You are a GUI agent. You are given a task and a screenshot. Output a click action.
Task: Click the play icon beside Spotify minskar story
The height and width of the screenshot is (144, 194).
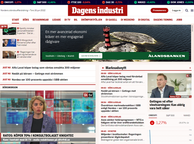pyautogui.click(x=18, y=28)
